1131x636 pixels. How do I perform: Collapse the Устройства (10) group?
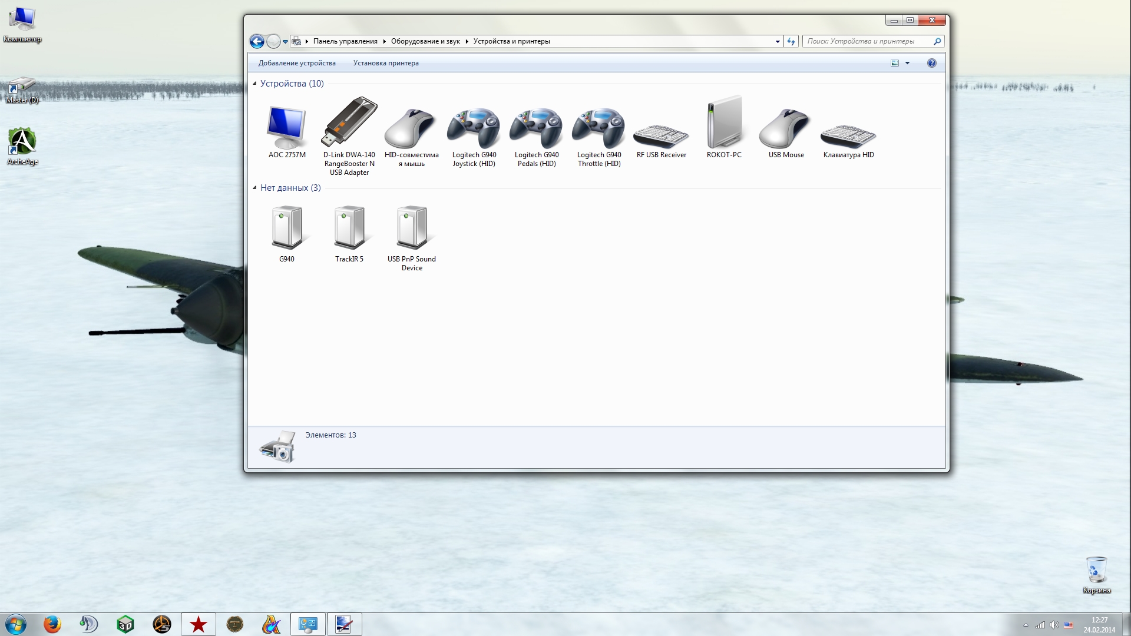tap(255, 84)
